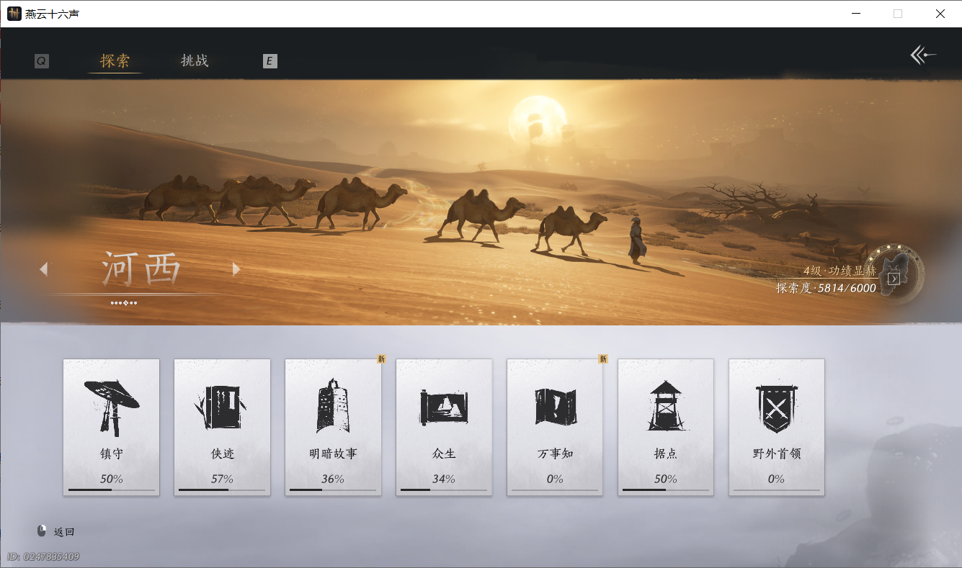Click the 50% value on 据点

pos(665,479)
